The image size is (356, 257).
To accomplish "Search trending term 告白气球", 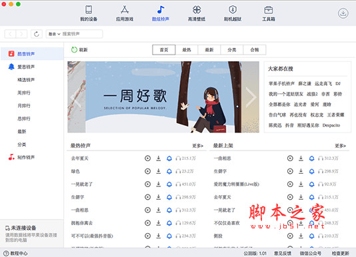I will 277,115.
